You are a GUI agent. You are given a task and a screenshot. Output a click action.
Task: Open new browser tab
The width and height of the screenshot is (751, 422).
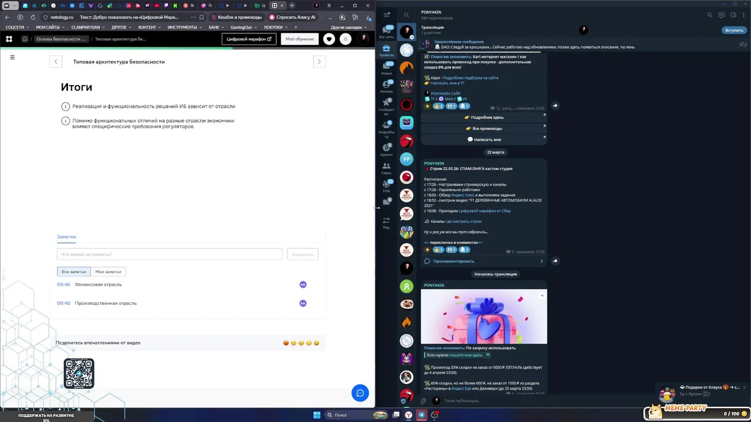point(292,6)
